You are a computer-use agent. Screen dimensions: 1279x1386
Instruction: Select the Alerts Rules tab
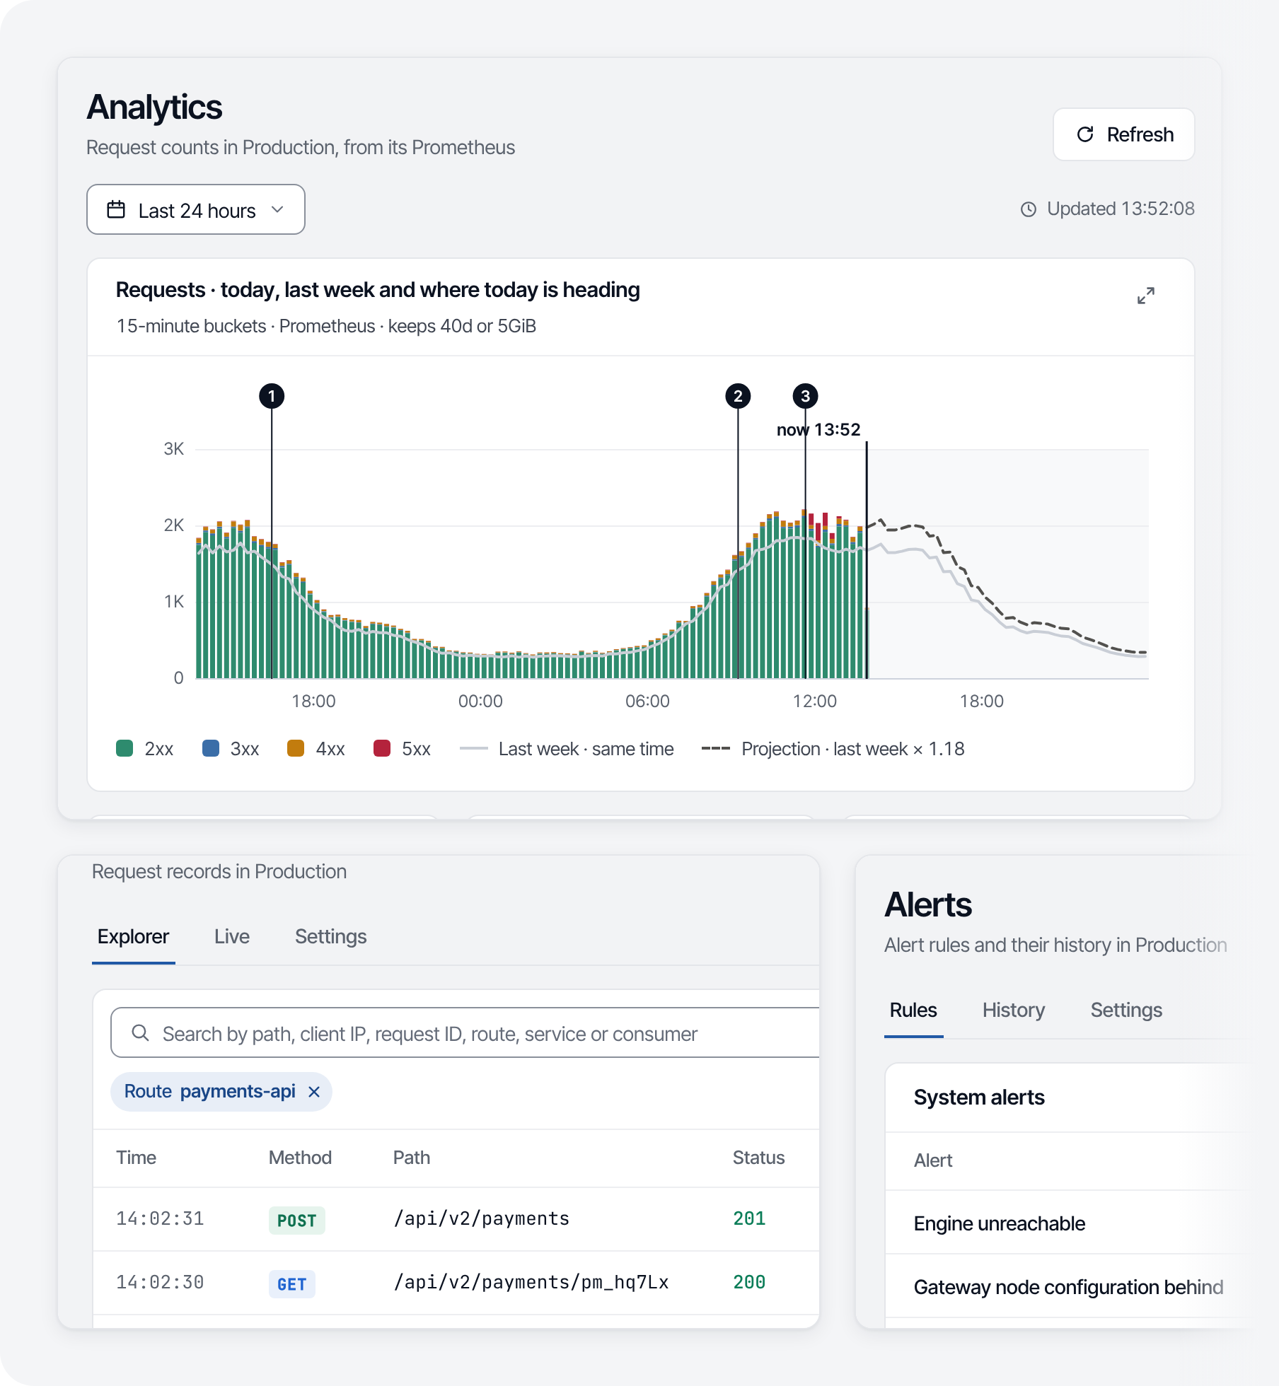tap(913, 1010)
